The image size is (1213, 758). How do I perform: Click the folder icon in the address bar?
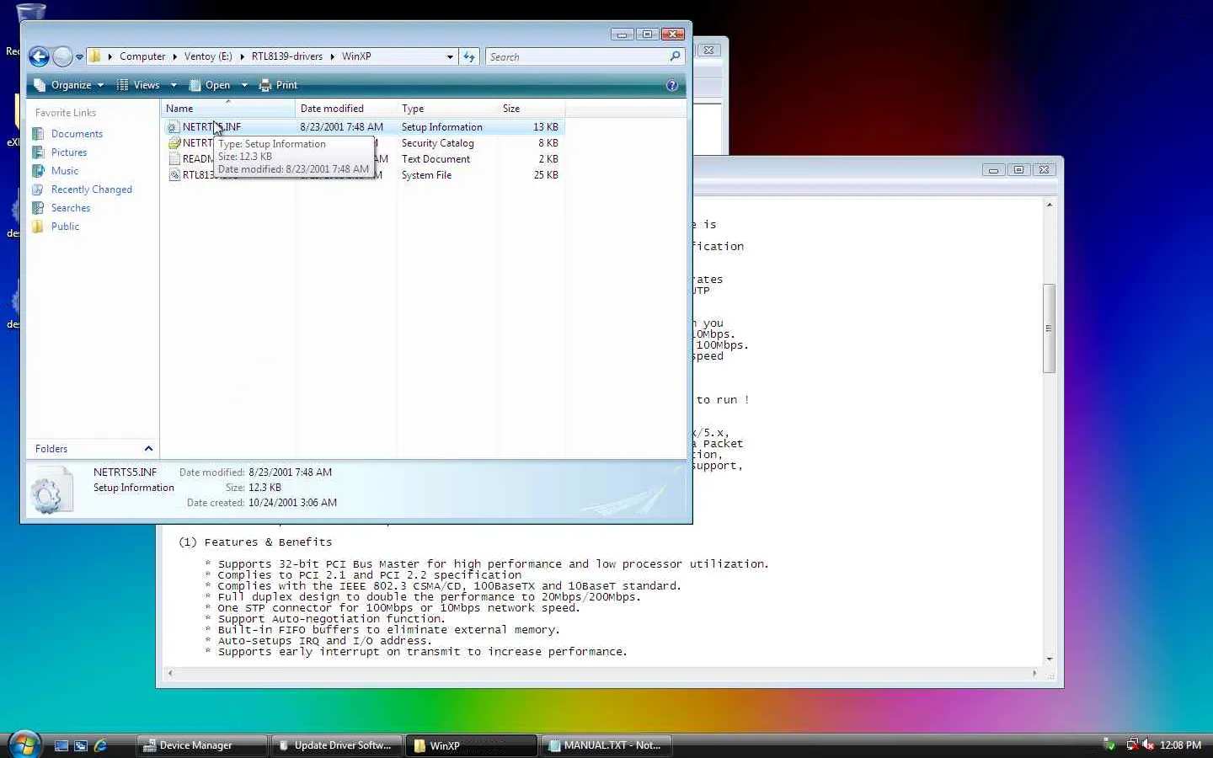tap(95, 56)
